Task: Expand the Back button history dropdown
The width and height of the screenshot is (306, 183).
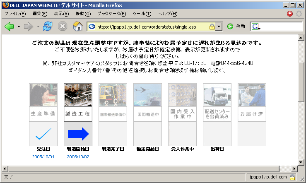Action: (19, 27)
